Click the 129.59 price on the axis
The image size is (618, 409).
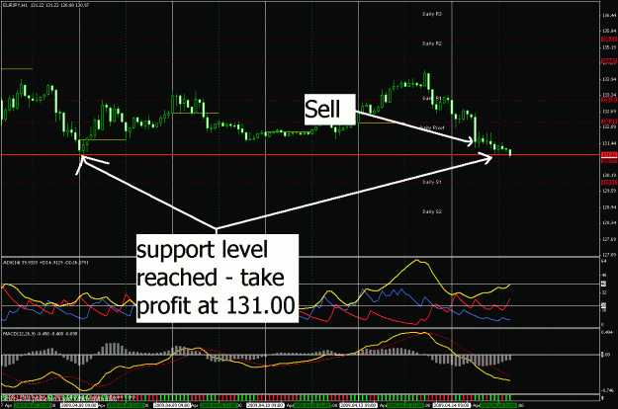click(609, 192)
